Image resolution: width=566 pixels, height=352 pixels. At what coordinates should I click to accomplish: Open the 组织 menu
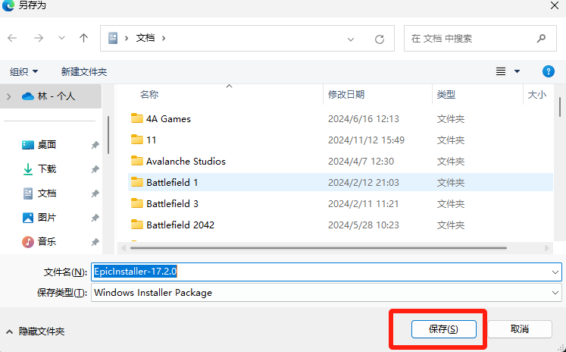click(x=24, y=71)
